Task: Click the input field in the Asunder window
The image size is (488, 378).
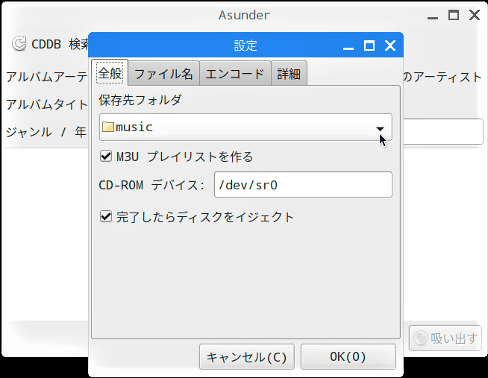Action: pyautogui.click(x=443, y=131)
